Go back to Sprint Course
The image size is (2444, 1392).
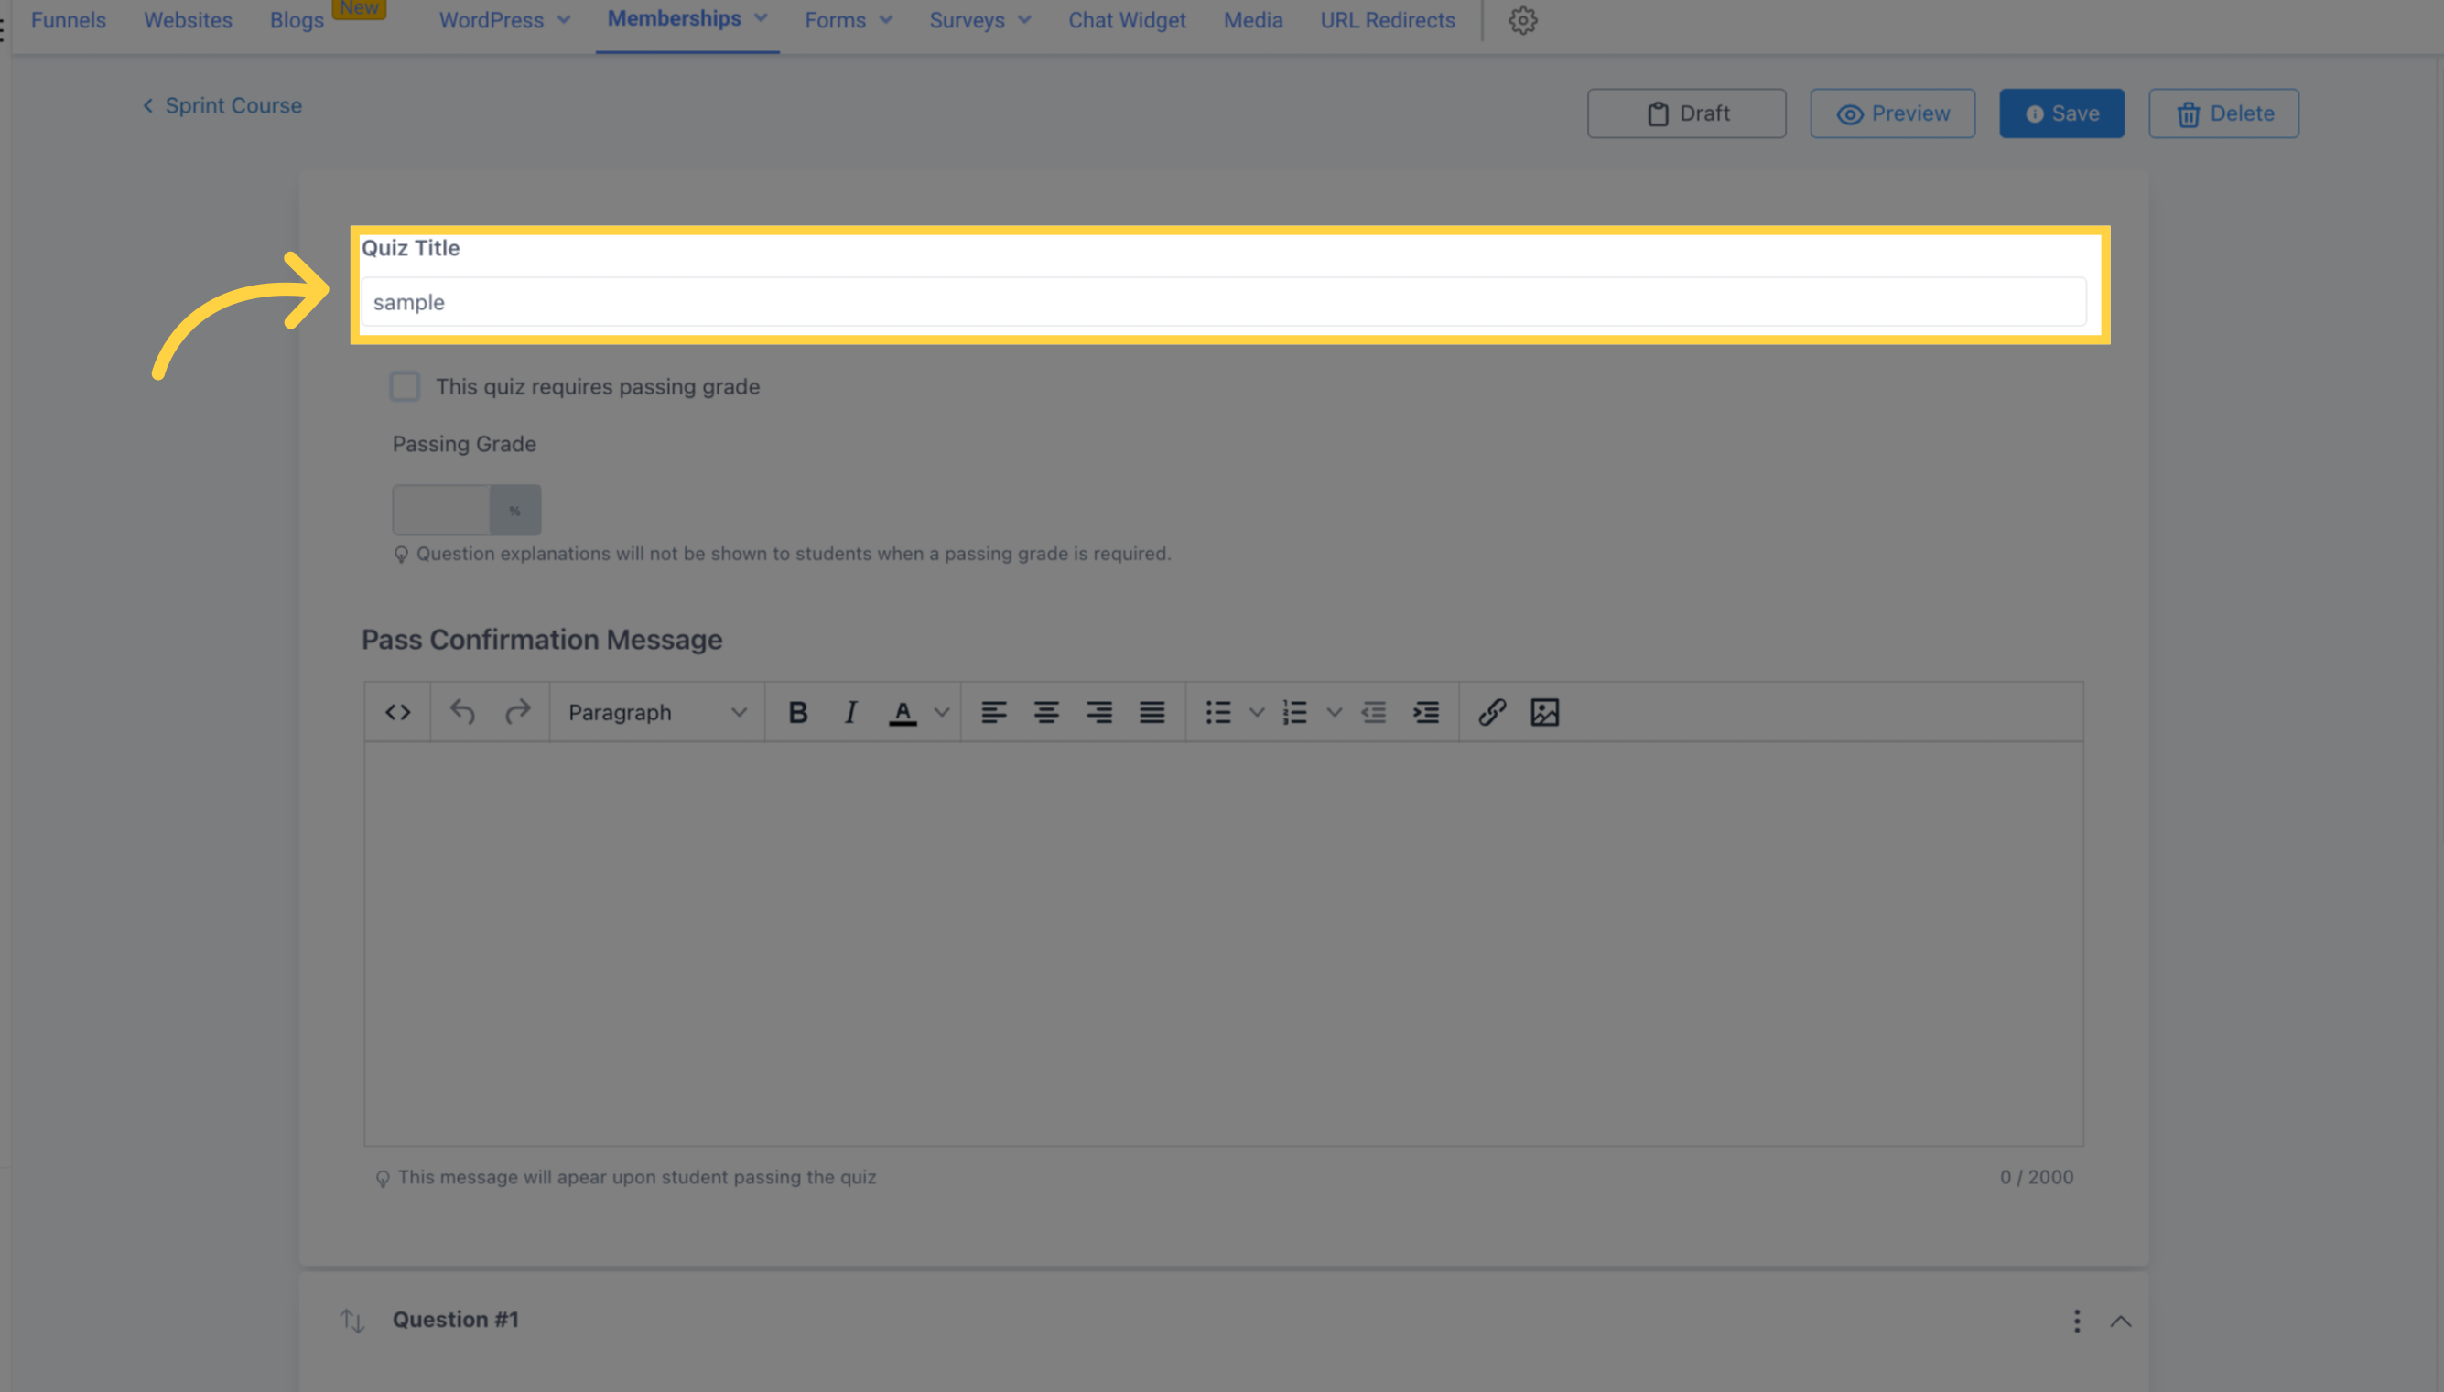[222, 105]
